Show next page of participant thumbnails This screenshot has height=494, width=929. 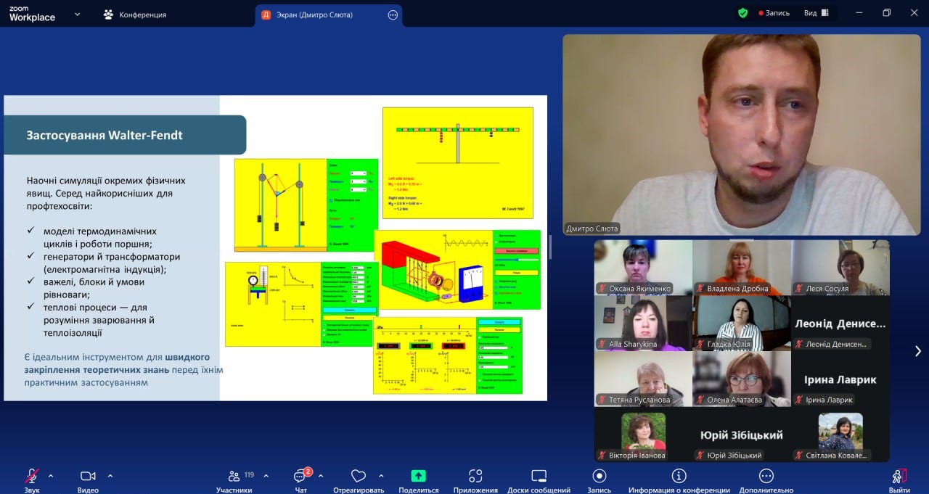click(917, 351)
